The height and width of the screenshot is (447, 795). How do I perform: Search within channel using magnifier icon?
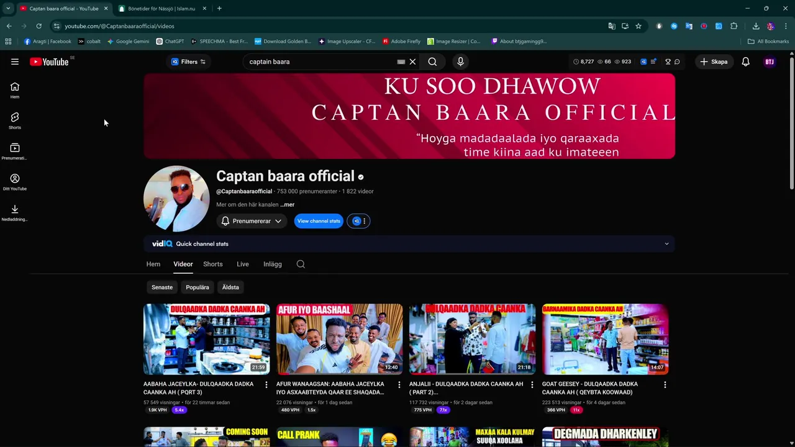click(x=301, y=264)
